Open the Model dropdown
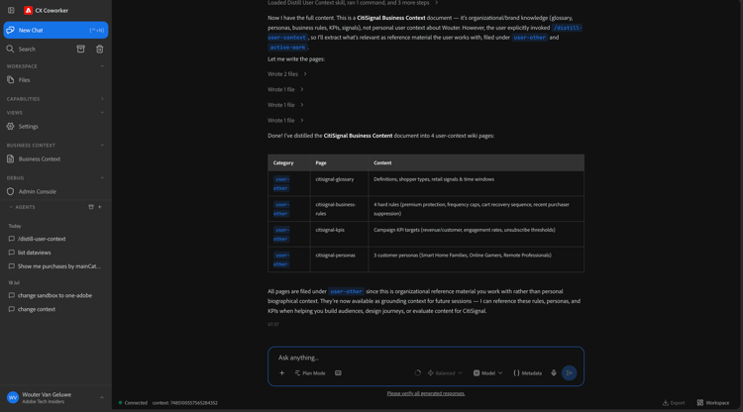Image resolution: width=743 pixels, height=412 pixels. tap(487, 373)
